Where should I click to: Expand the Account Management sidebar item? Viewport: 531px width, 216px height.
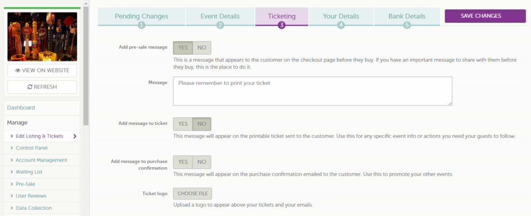(42, 160)
